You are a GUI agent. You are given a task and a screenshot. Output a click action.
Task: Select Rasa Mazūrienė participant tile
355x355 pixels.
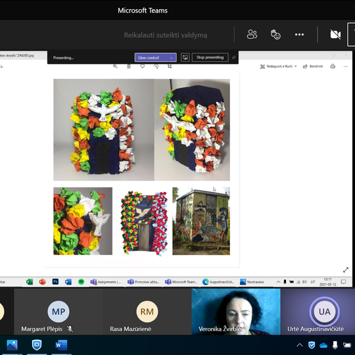[x=147, y=312]
